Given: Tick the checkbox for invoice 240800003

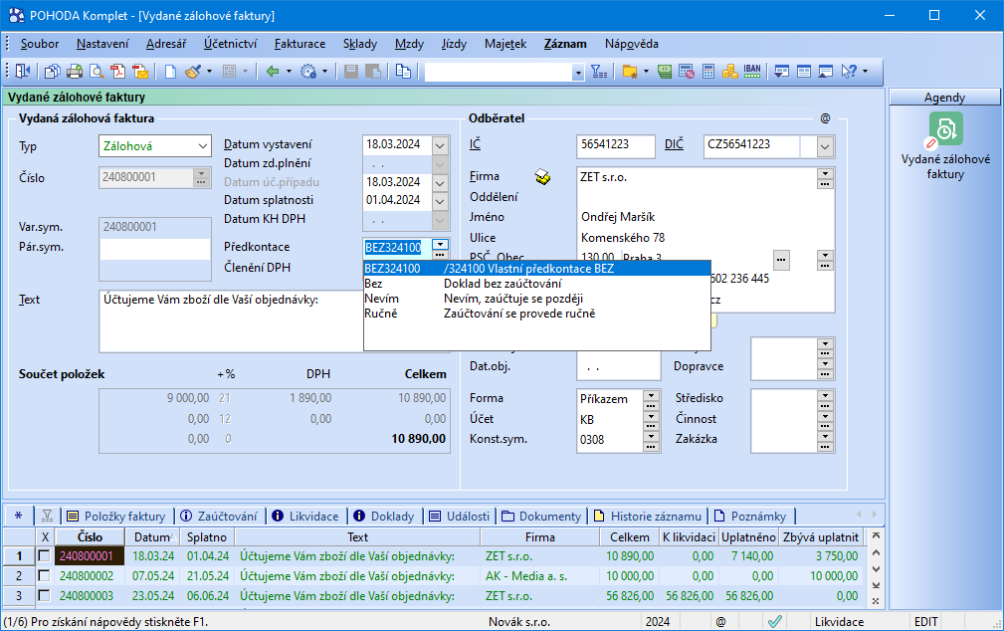Looking at the screenshot, I should pyautogui.click(x=44, y=596).
